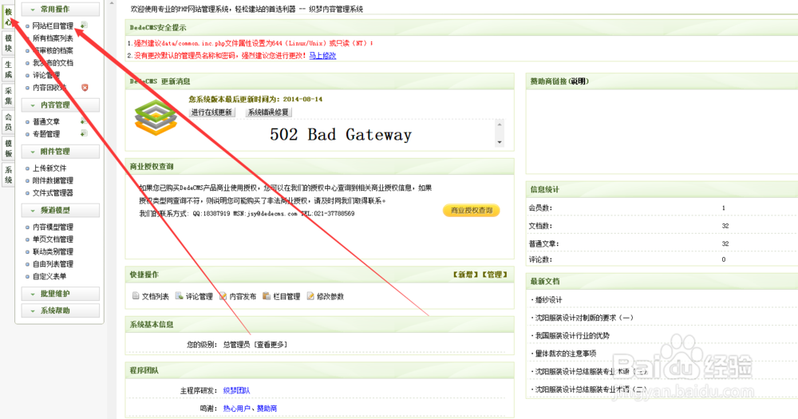
Task: Collapse the 附件管理 menu section
Action: (61, 151)
